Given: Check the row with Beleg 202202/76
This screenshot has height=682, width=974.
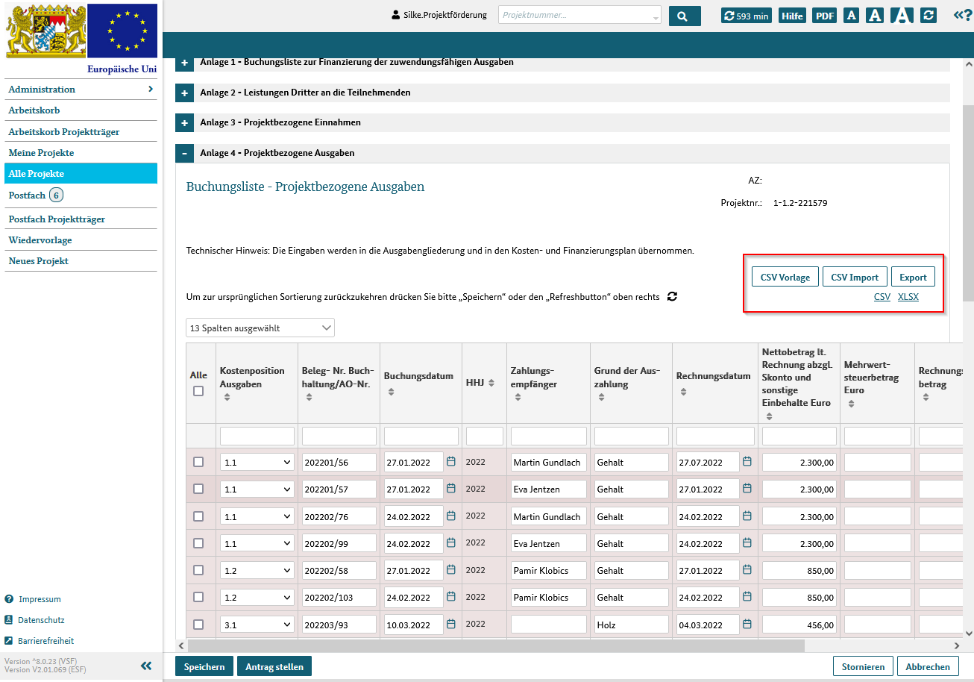Looking at the screenshot, I should pyautogui.click(x=198, y=516).
